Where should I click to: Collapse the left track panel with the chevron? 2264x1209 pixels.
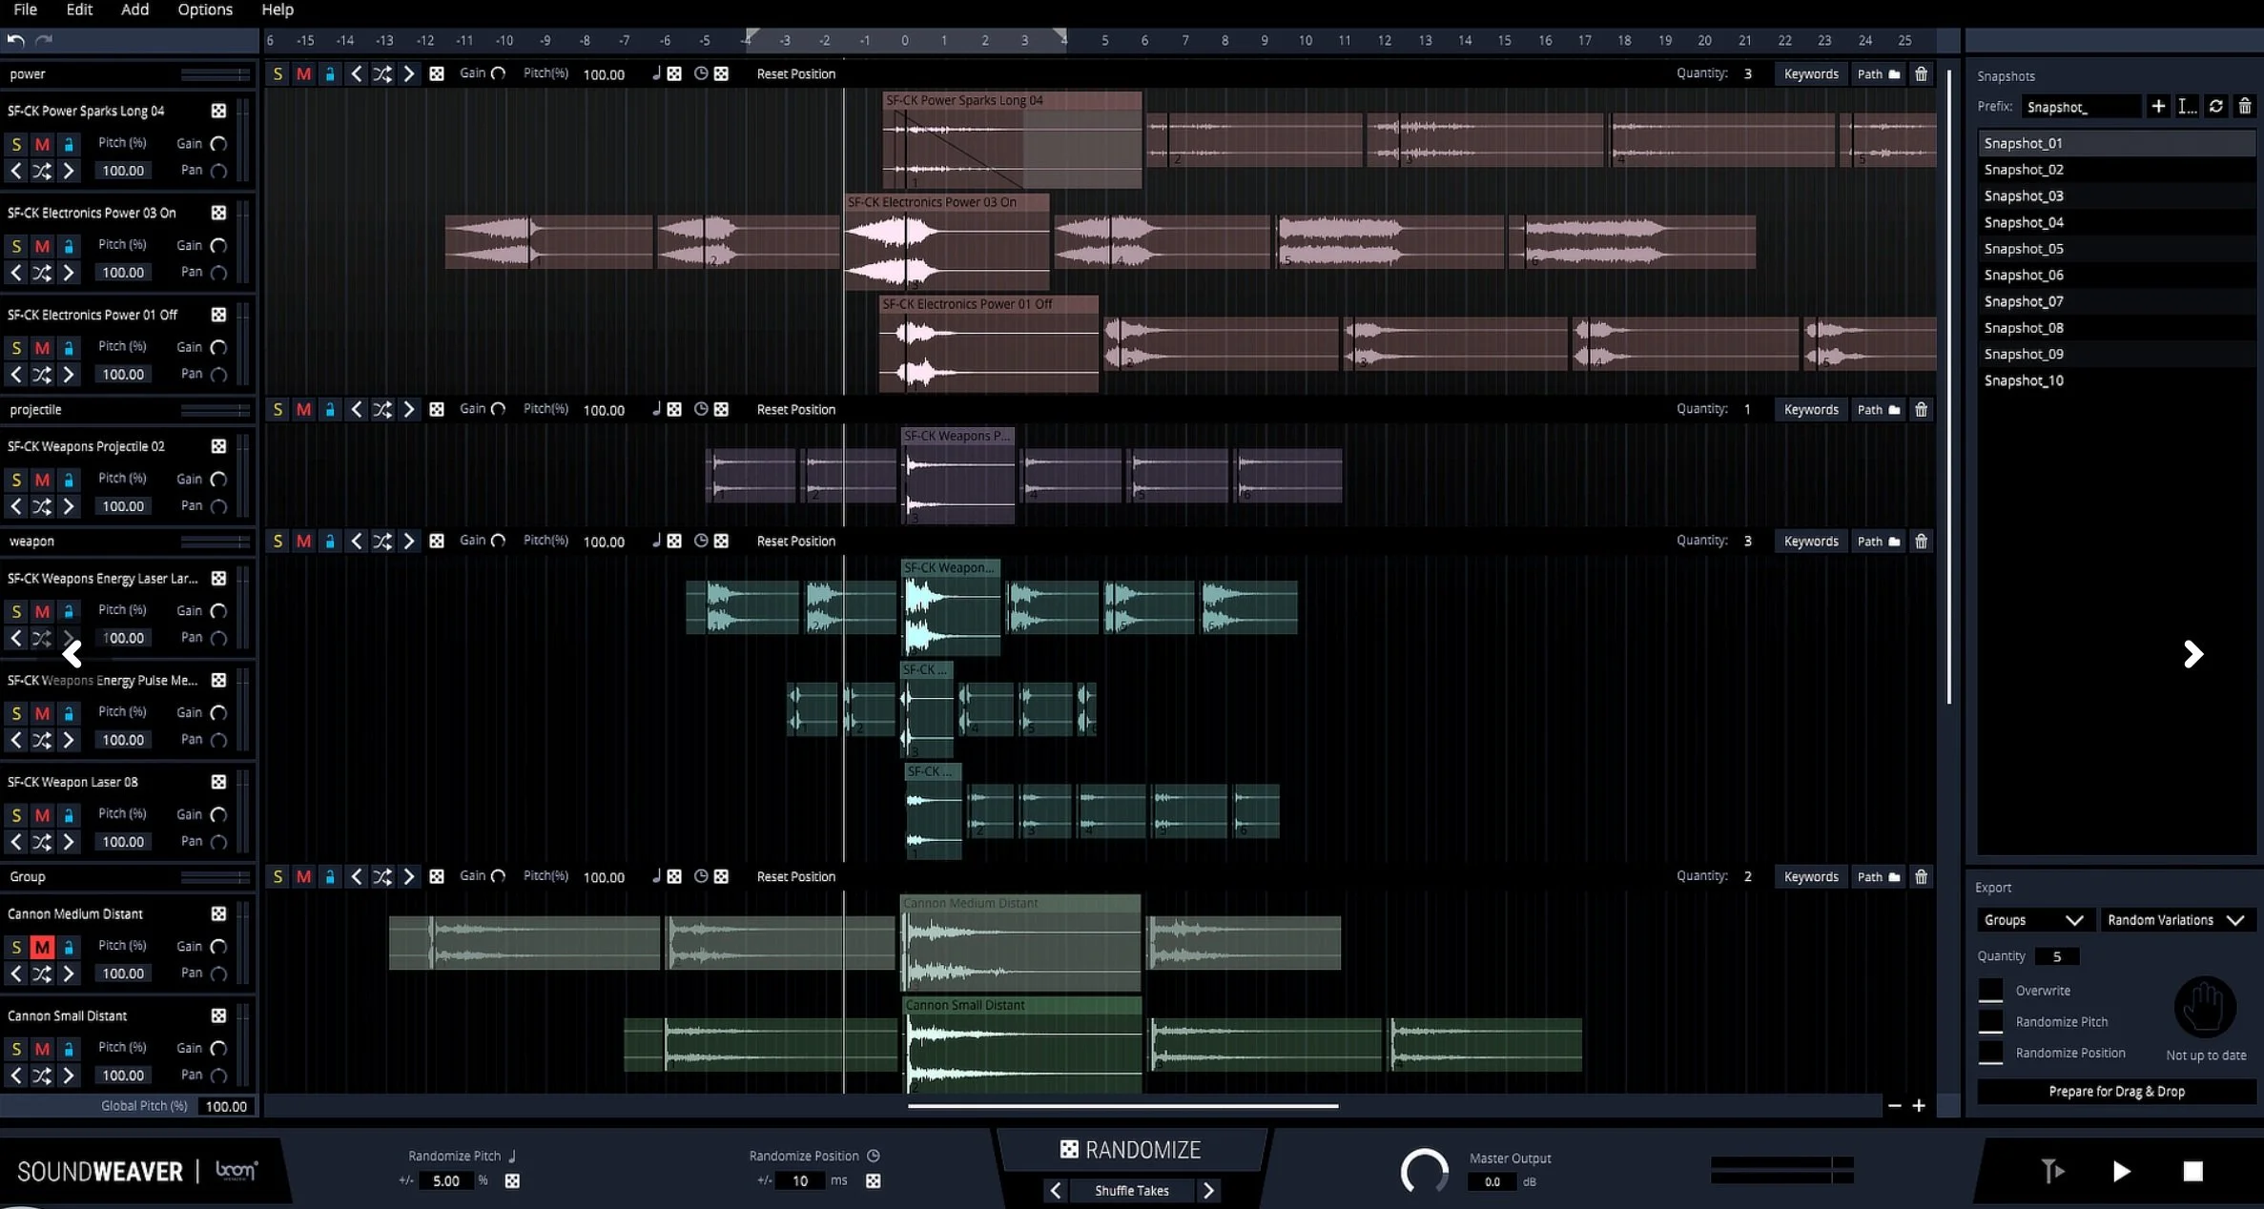click(x=73, y=654)
